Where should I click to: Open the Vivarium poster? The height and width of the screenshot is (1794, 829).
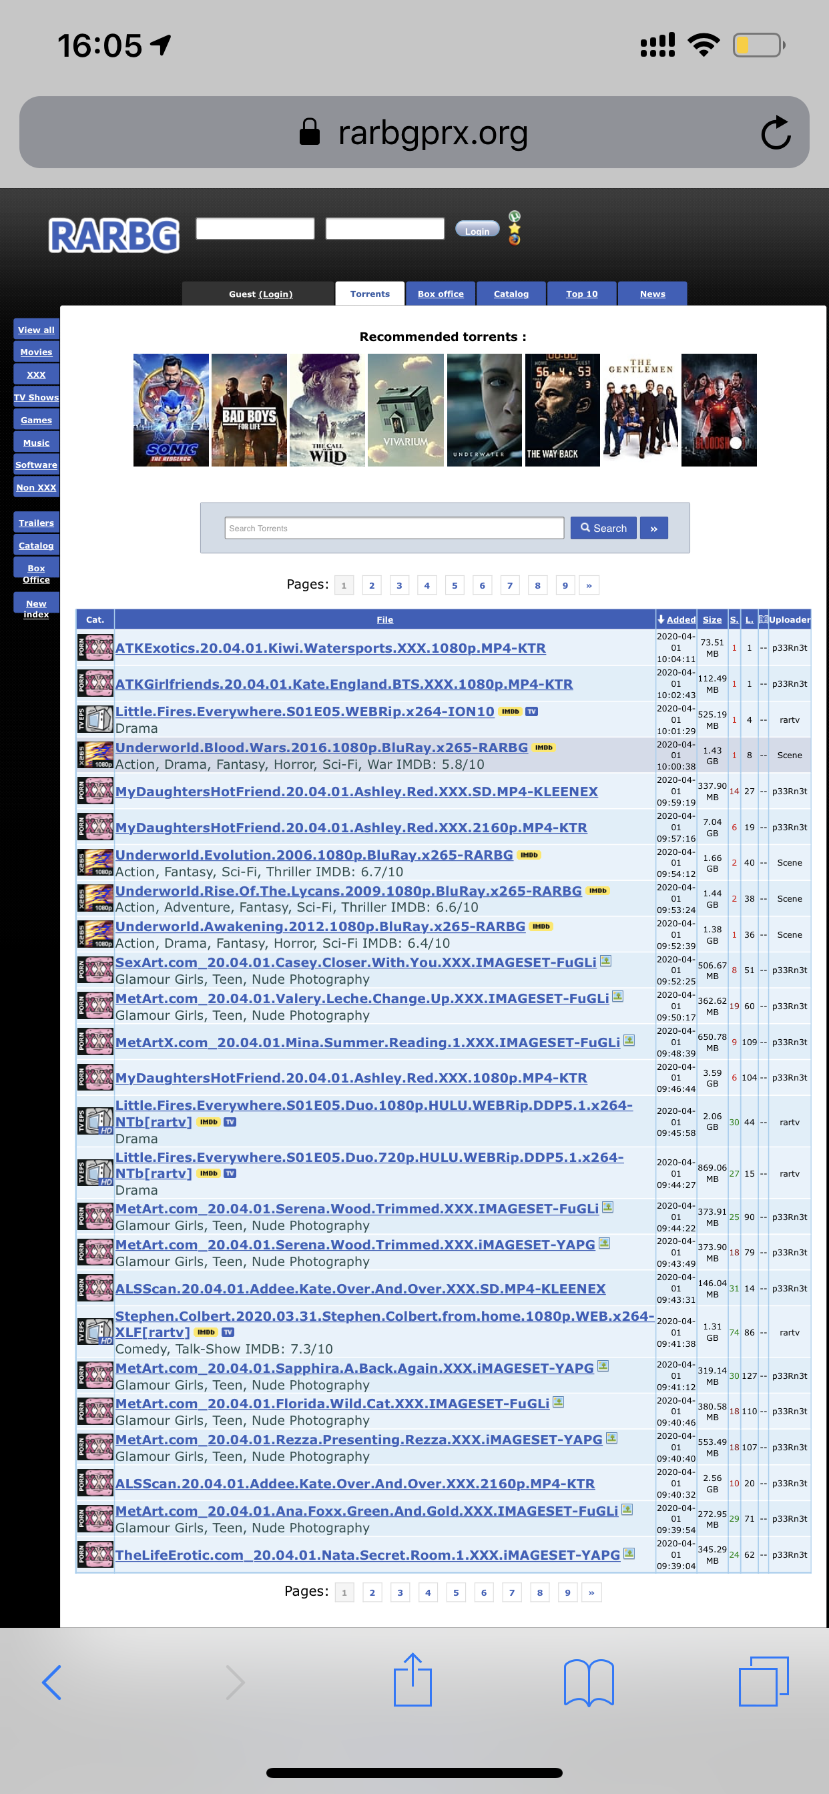tap(405, 410)
